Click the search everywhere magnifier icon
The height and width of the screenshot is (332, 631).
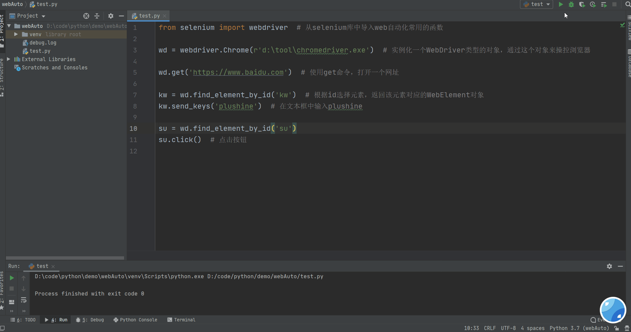click(x=628, y=4)
